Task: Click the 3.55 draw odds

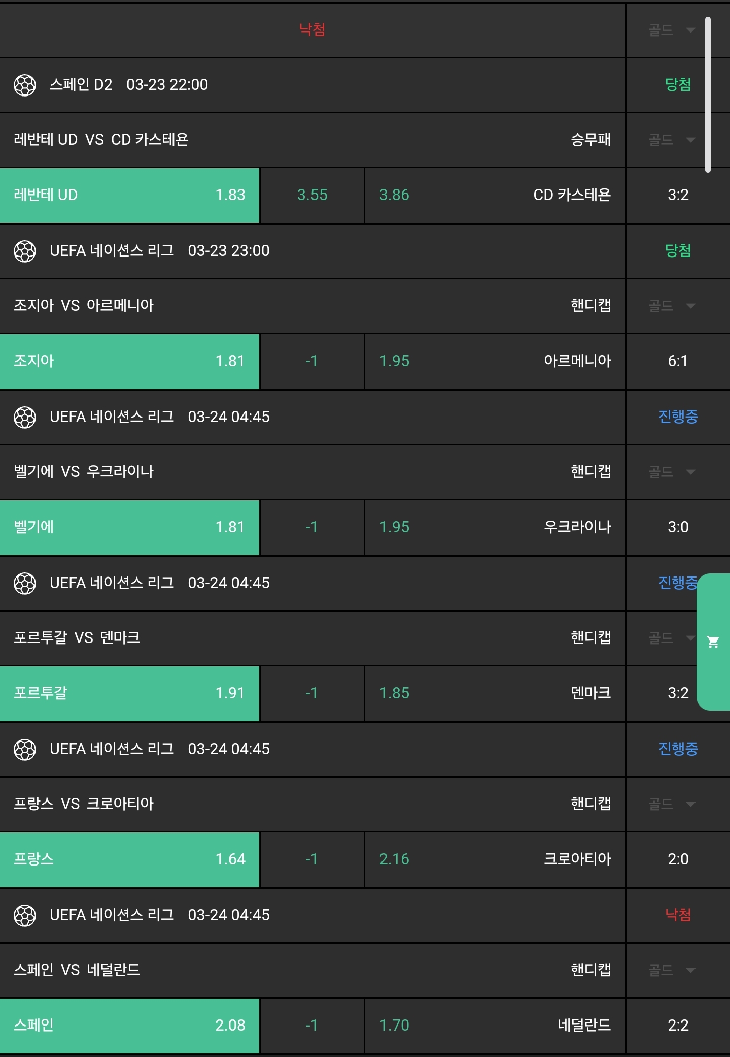Action: 312,195
